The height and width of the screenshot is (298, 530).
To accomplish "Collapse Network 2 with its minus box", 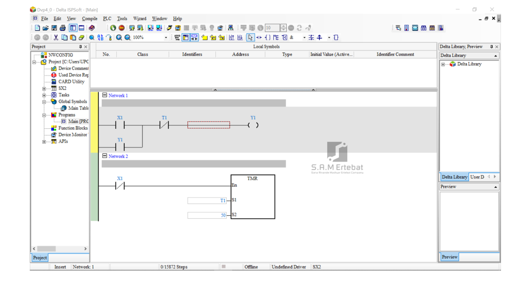I will tap(105, 156).
